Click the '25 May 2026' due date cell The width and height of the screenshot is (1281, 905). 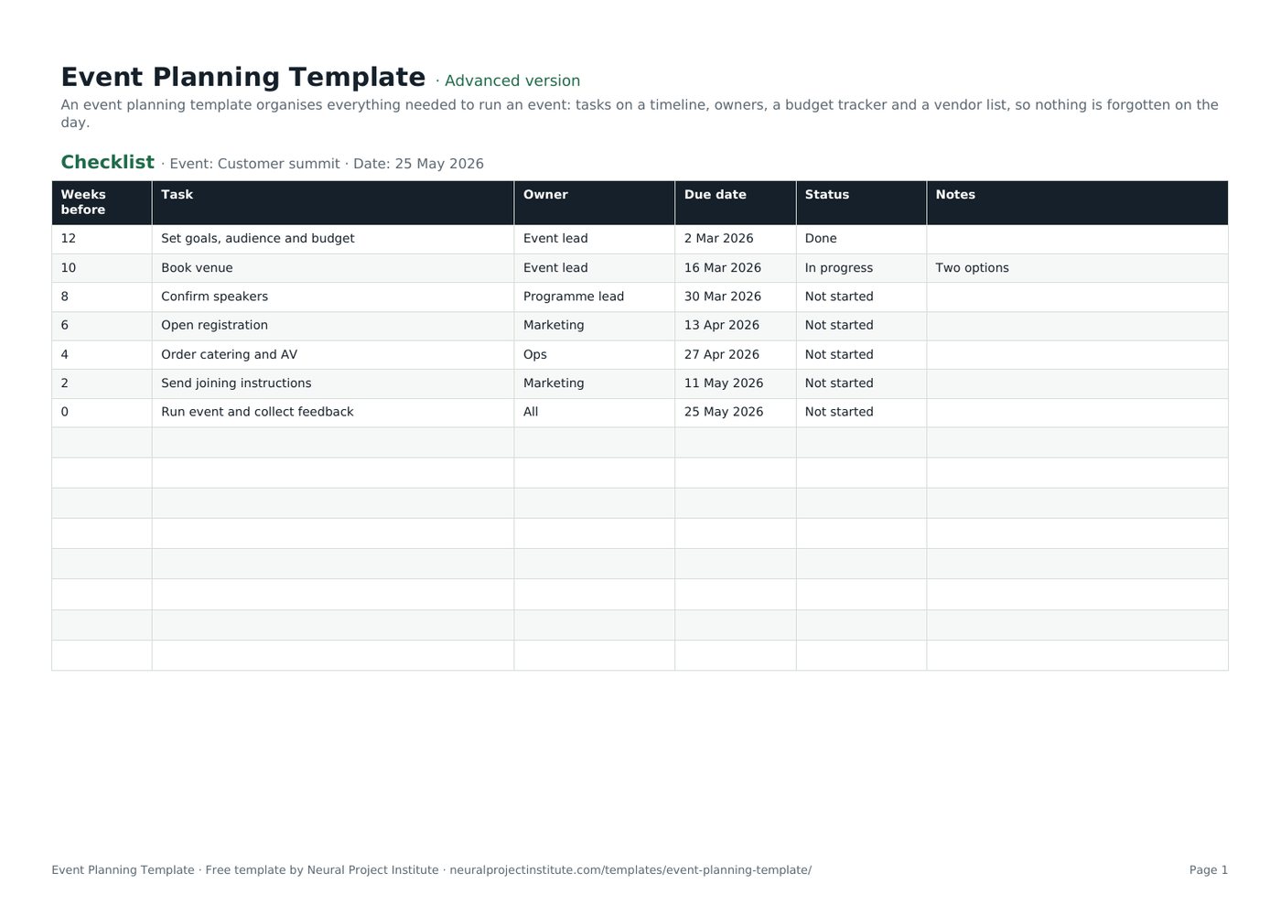click(736, 413)
